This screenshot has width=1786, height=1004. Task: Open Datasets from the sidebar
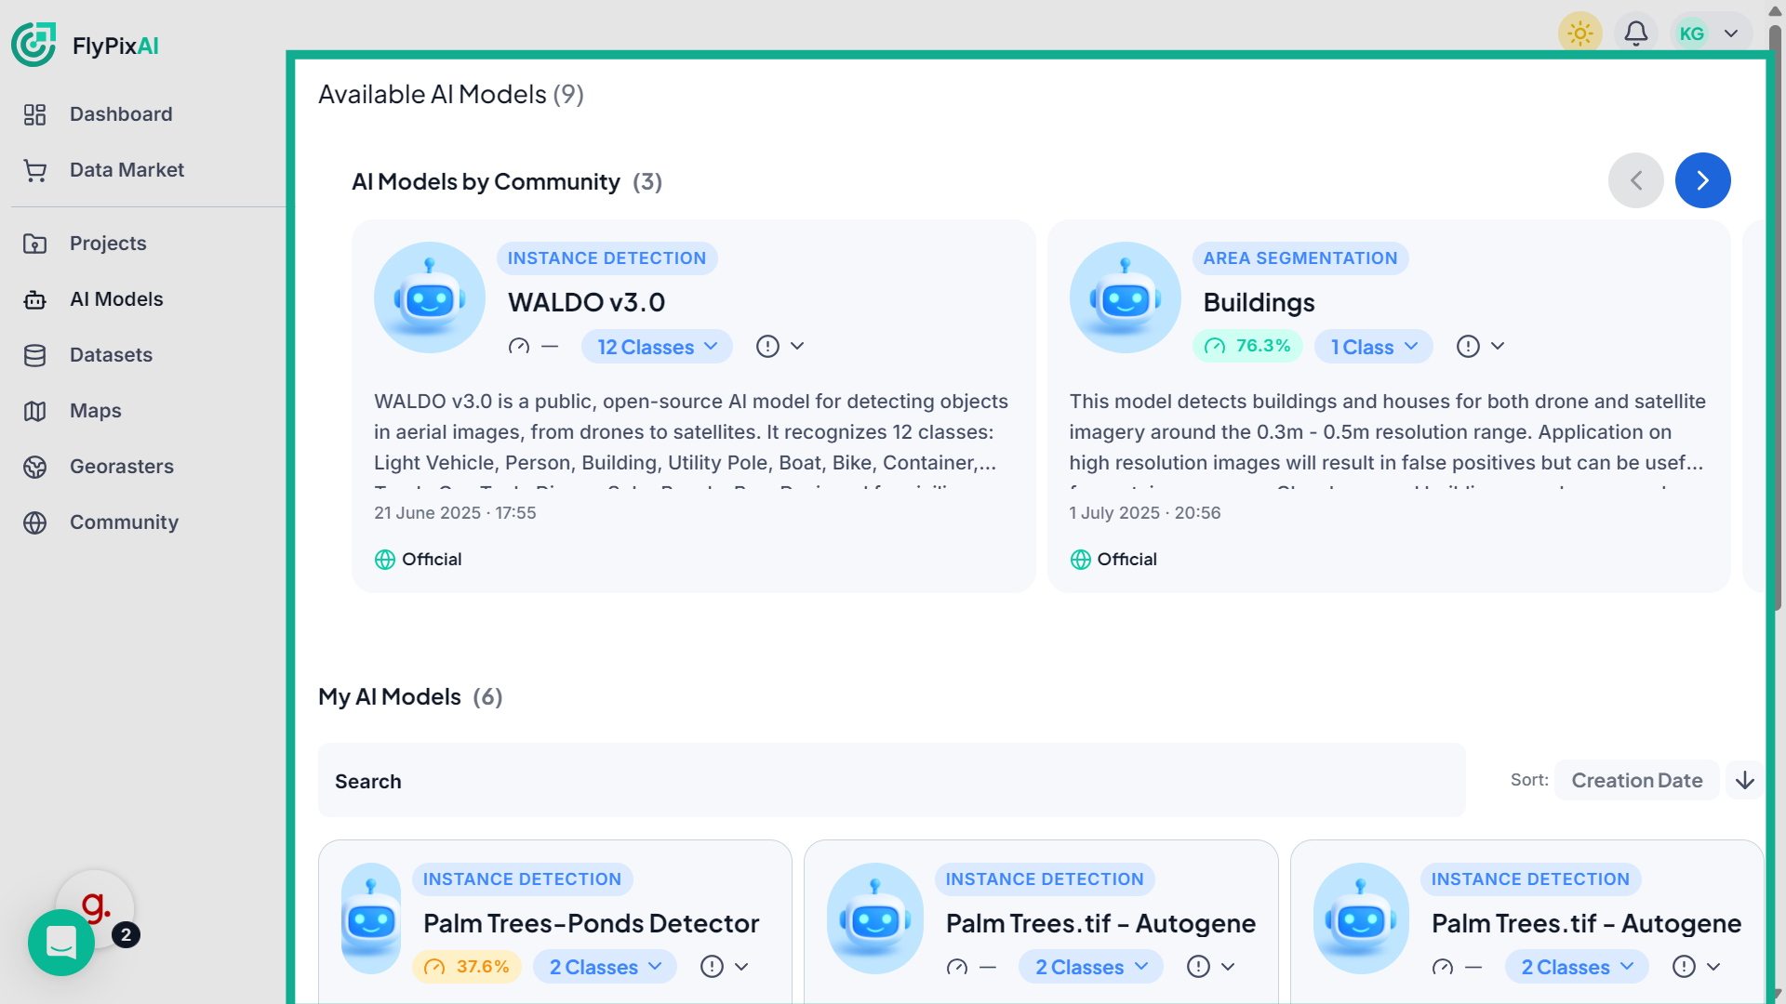[x=111, y=355]
